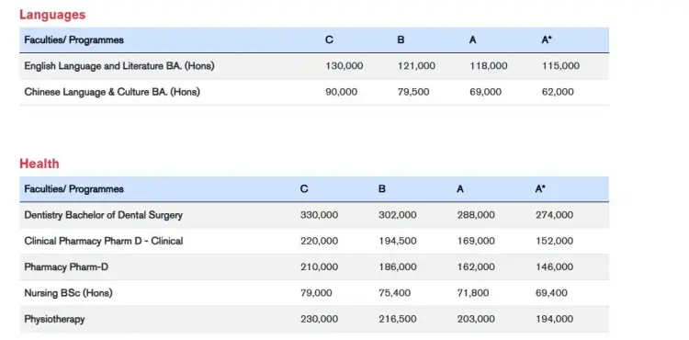Click the Languages section heading
This screenshot has width=689, height=340.
52,15
